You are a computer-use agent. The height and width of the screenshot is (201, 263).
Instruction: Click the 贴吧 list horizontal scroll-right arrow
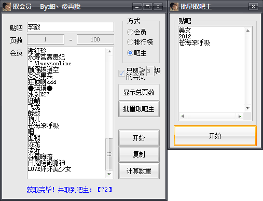click(x=240, y=117)
